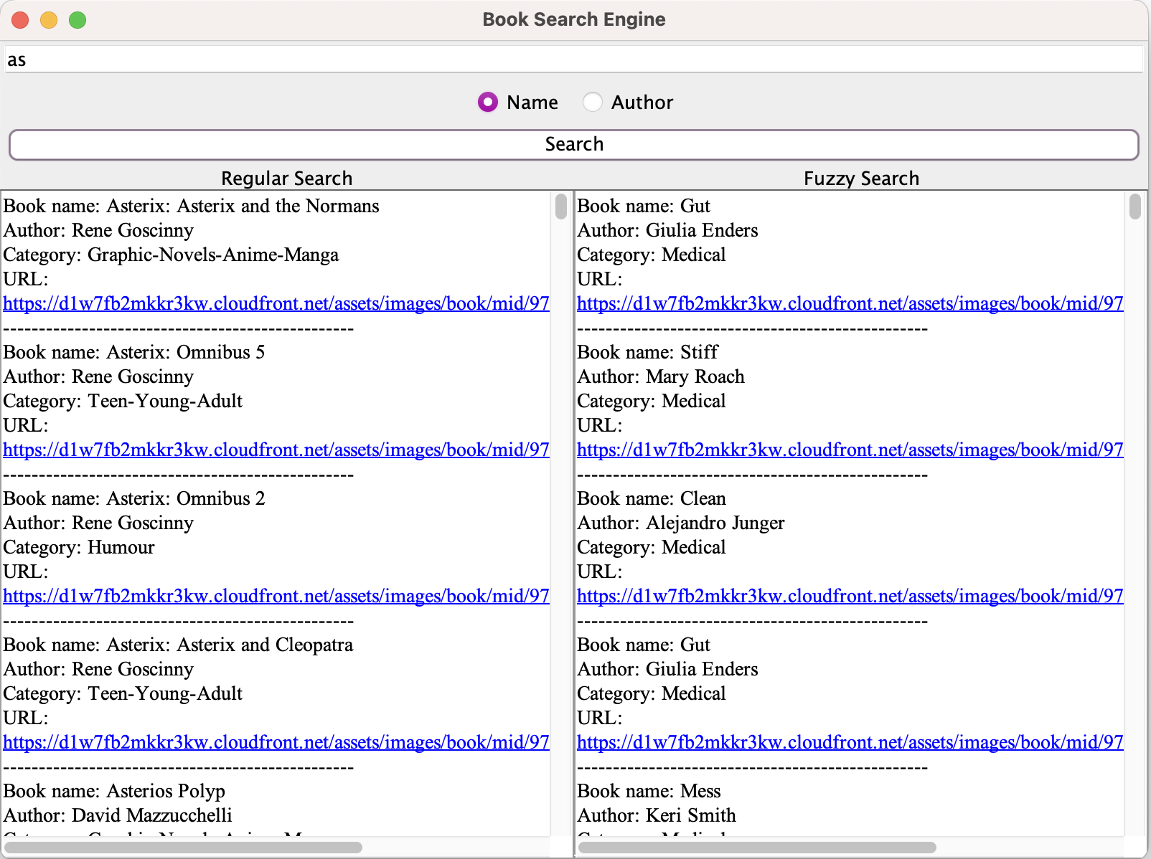Open URL link for the book Clean
Viewport: 1151px width, 859px height.
click(850, 596)
